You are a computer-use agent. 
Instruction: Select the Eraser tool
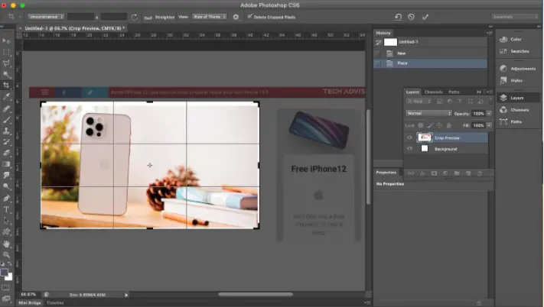[6, 153]
